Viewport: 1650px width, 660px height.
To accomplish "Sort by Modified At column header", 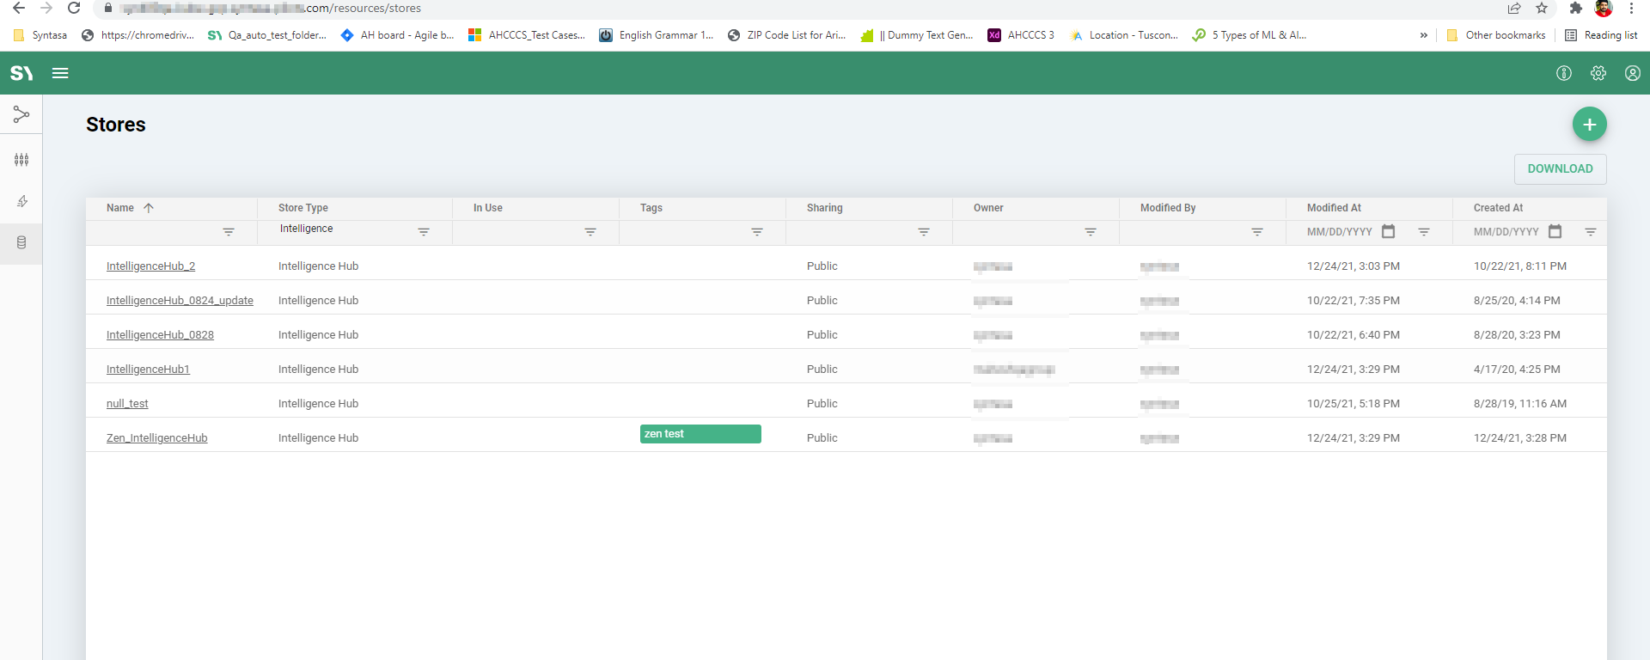I will coord(1334,208).
